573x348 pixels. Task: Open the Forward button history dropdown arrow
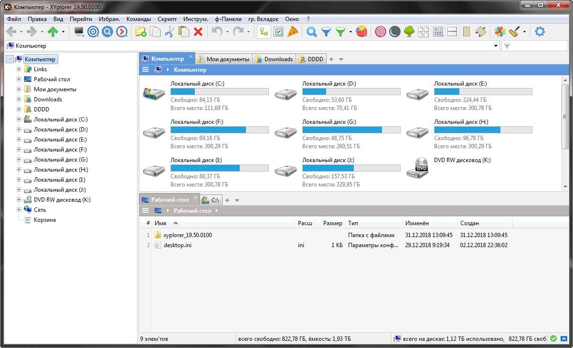[x=42, y=32]
